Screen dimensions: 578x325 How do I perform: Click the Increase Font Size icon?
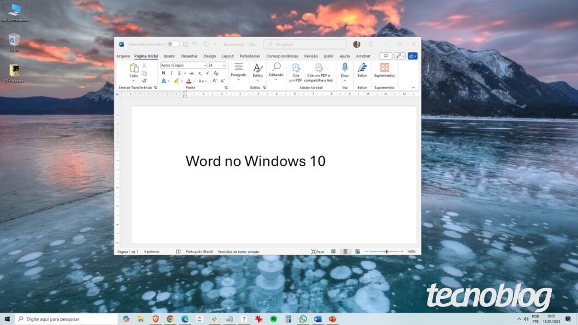pyautogui.click(x=214, y=81)
